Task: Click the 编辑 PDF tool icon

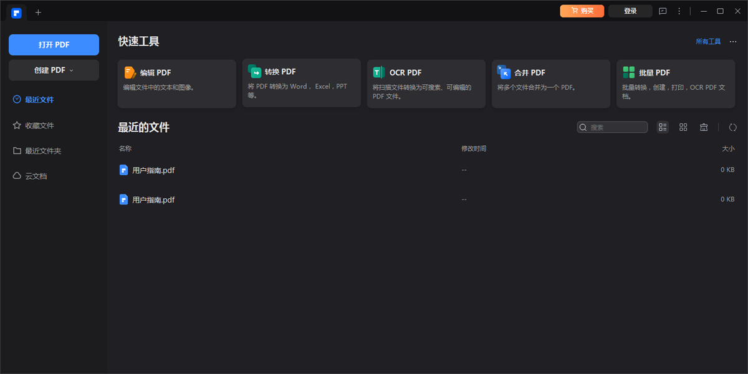Action: coord(130,72)
